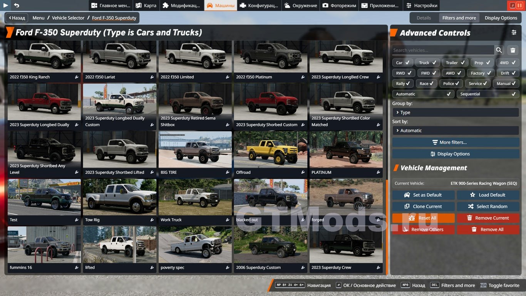Click wrench icon on Tow Rig card

[x=152, y=220]
